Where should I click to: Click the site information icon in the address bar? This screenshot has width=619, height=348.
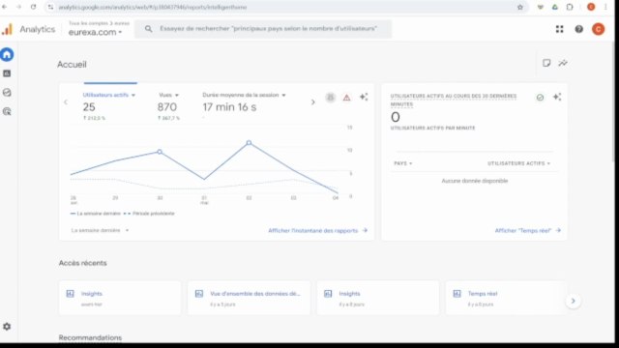click(50, 7)
